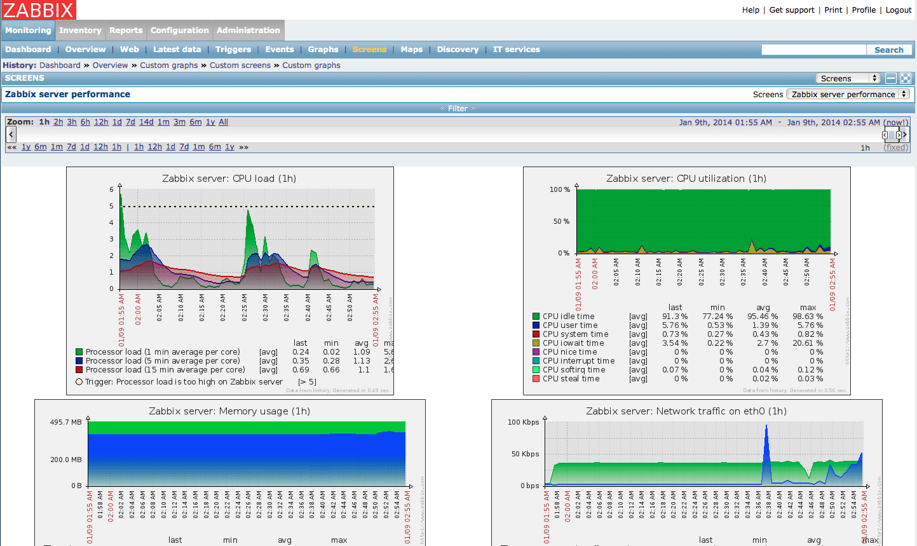Open Graphs submenu

pyautogui.click(x=323, y=50)
